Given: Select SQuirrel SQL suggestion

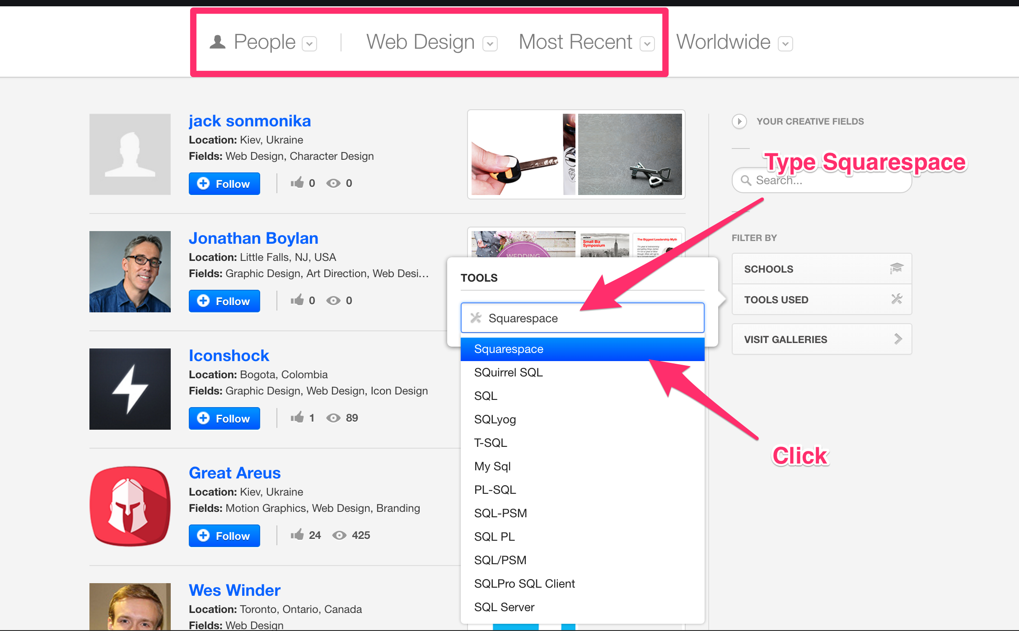Looking at the screenshot, I should (582, 373).
